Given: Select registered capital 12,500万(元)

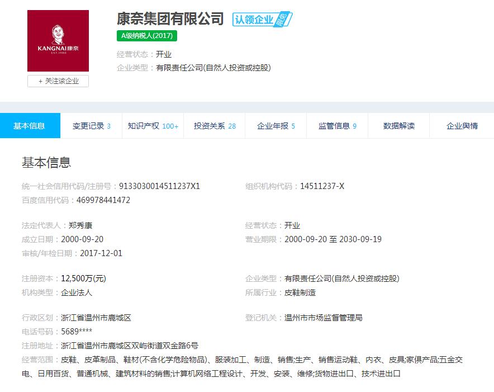Looking at the screenshot, I should pos(83,278).
